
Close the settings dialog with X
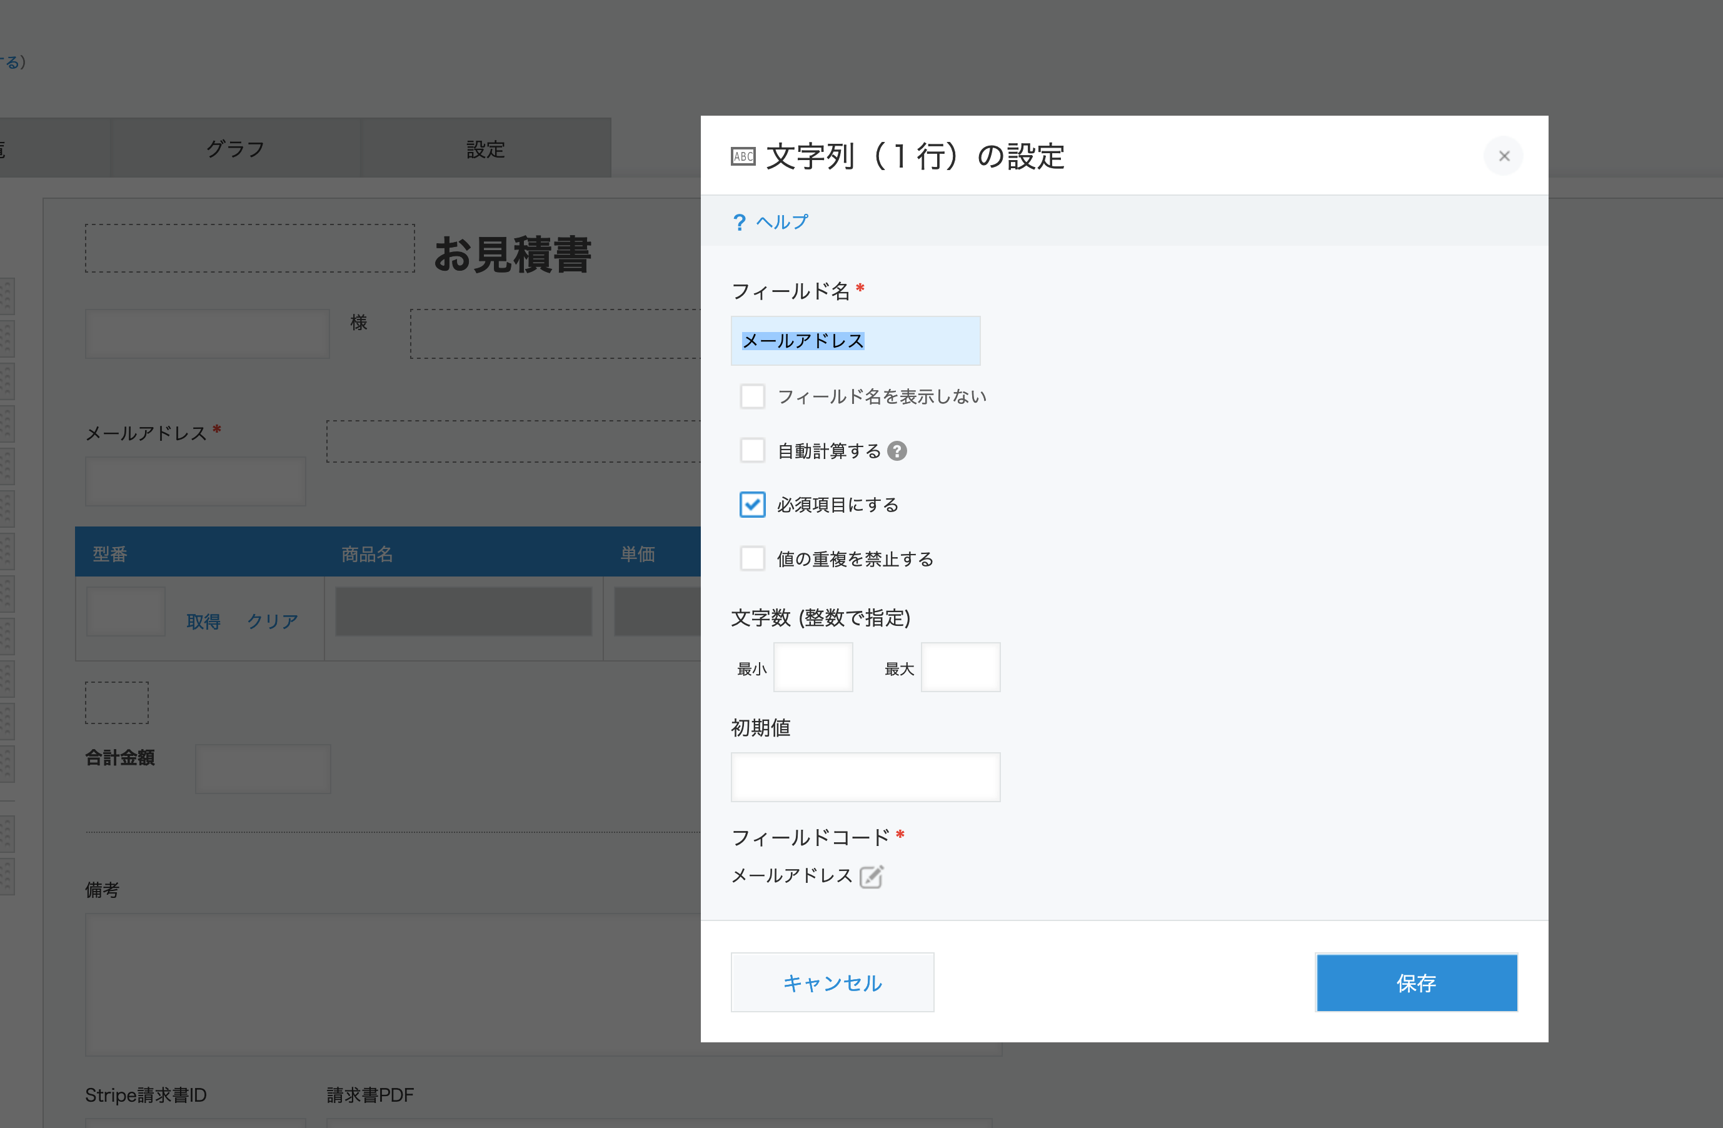coord(1504,156)
